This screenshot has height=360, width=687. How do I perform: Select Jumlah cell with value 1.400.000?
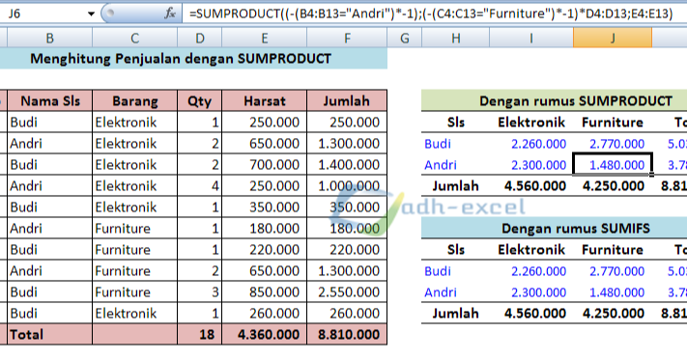pos(347,164)
